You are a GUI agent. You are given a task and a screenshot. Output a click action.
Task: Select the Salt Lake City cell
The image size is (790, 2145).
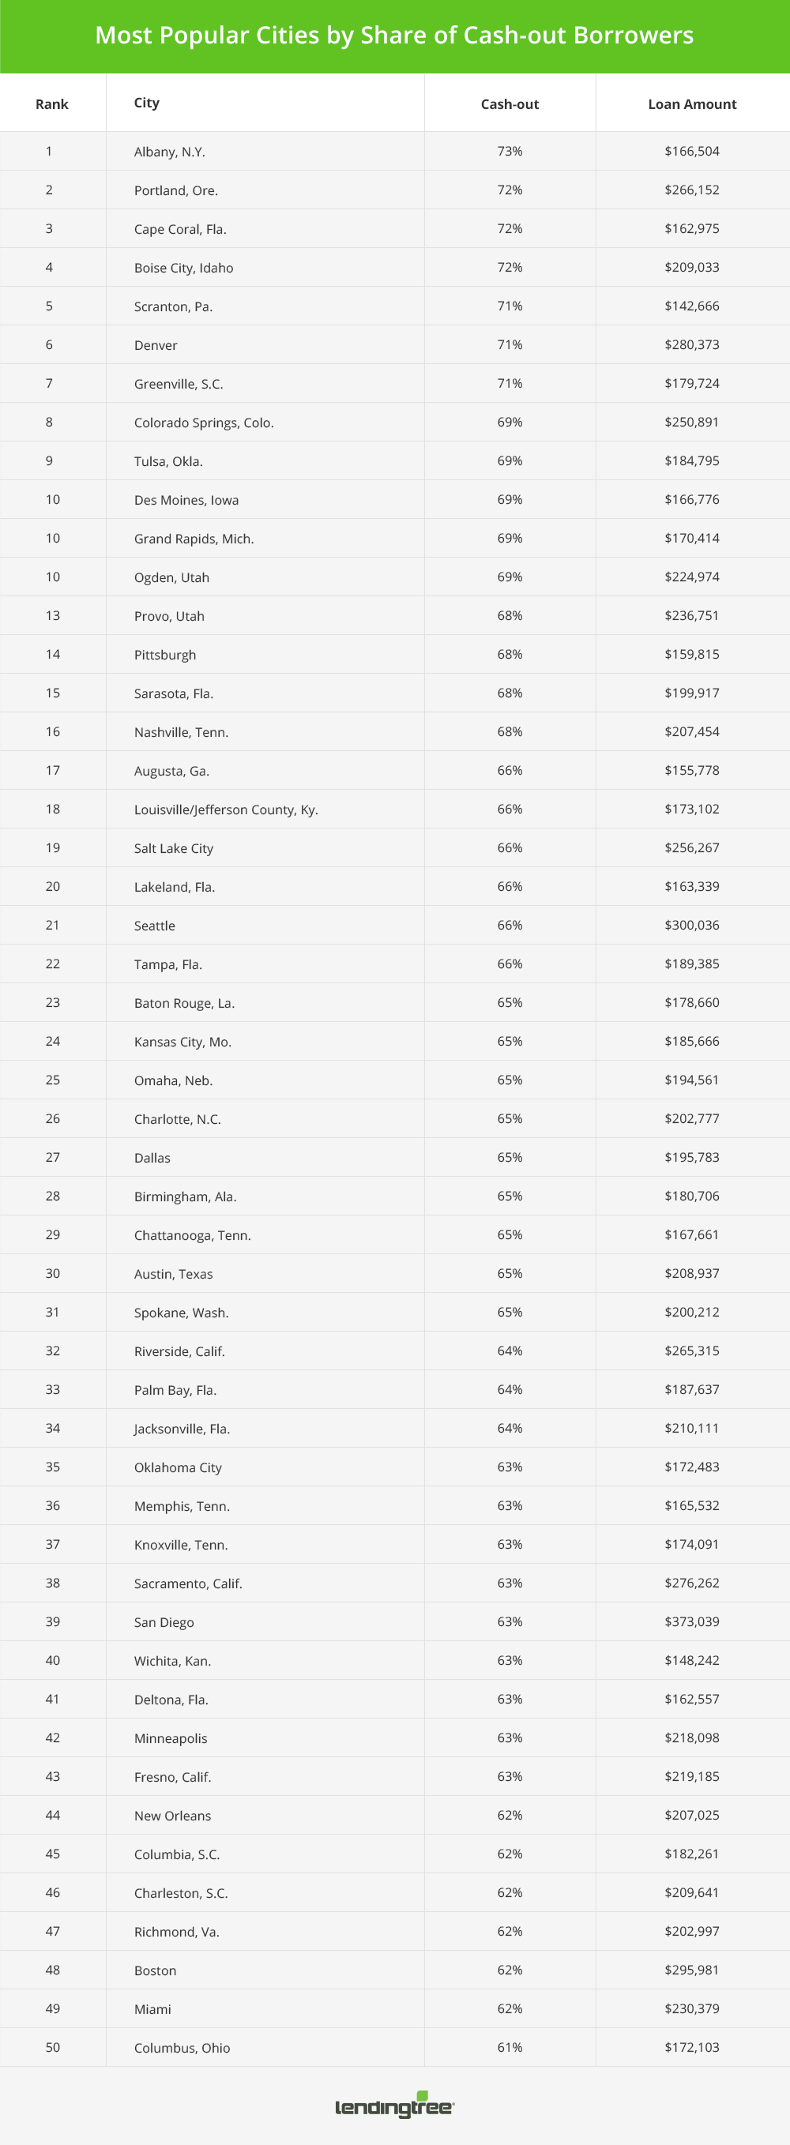tap(173, 847)
